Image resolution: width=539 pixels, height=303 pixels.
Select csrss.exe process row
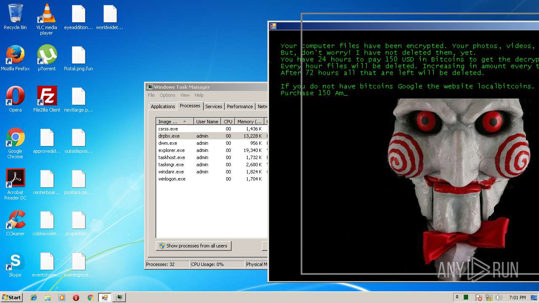pos(211,129)
